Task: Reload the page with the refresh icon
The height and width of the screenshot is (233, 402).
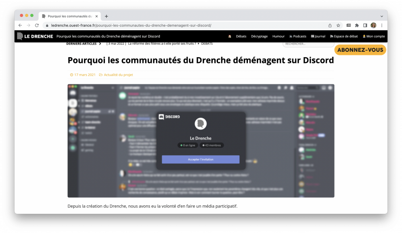Action: [37, 25]
